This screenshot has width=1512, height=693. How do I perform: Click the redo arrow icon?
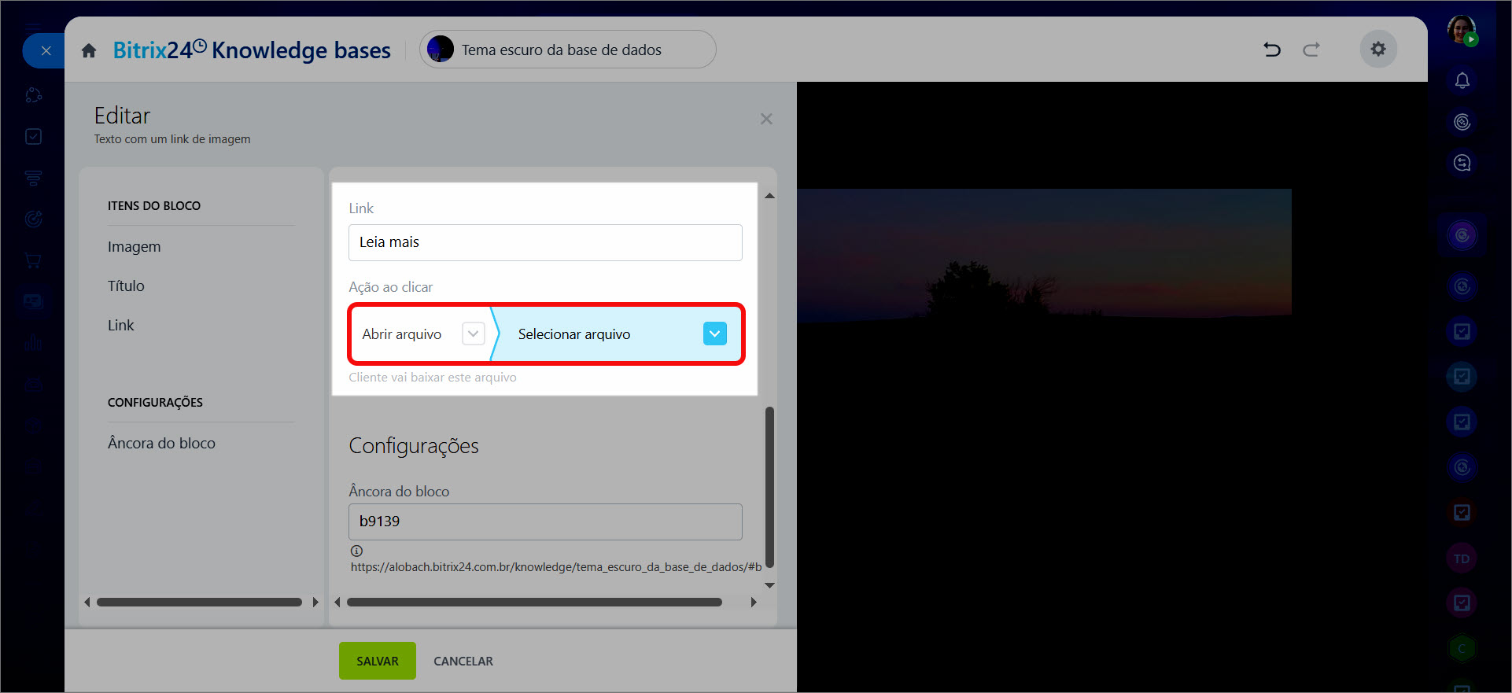tap(1311, 50)
